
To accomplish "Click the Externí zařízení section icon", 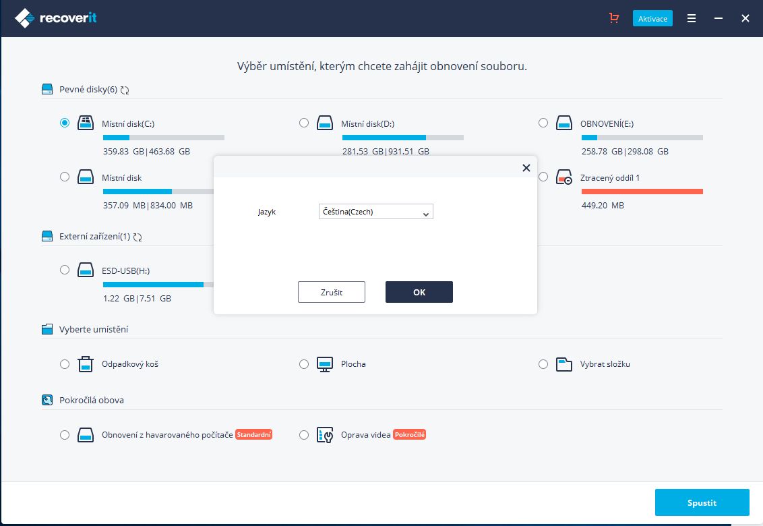I will pos(47,236).
